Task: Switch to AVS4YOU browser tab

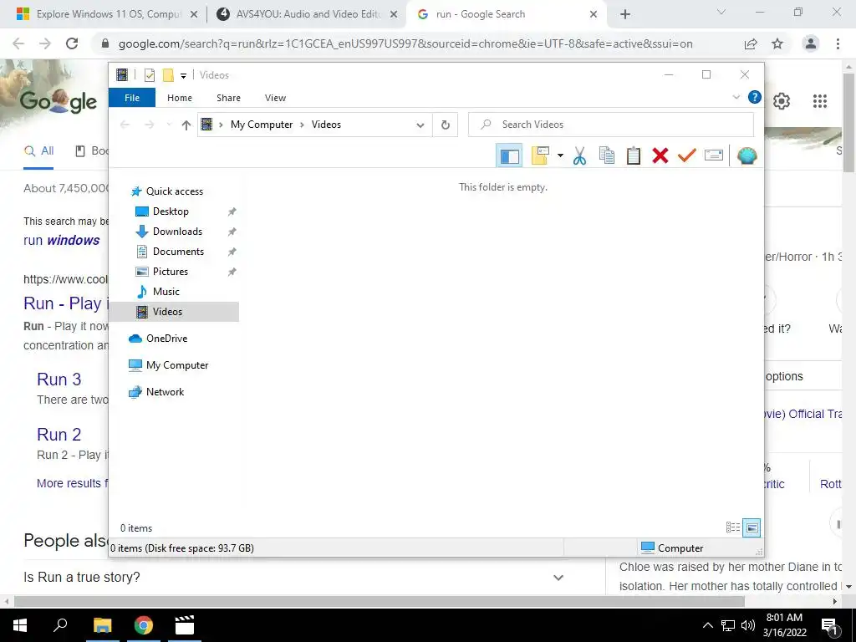Action: (x=307, y=14)
